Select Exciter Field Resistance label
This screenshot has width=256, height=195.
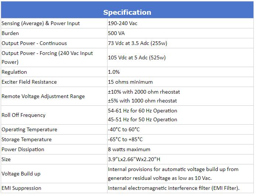(x=29, y=82)
